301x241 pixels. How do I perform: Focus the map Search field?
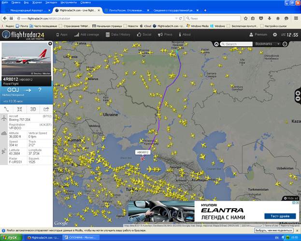236,44
